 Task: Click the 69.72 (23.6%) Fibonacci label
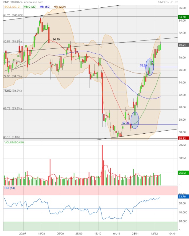12,108
